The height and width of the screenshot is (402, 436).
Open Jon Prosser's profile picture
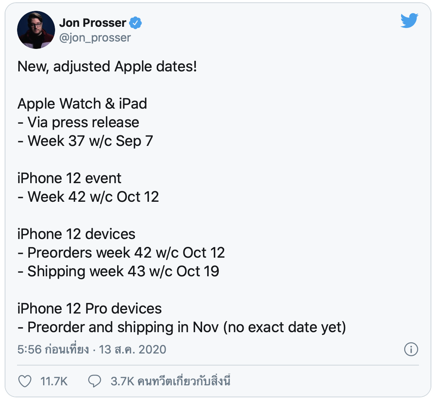tap(36, 30)
